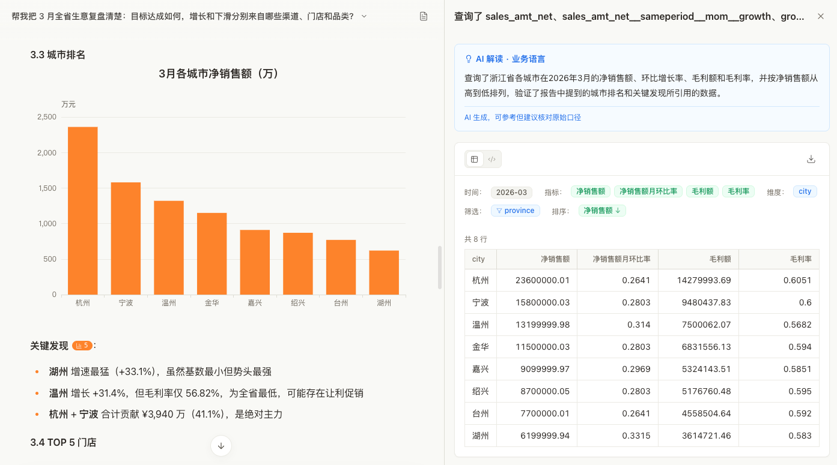Click the 温州 bar in chart
837x465 pixels.
click(x=169, y=248)
